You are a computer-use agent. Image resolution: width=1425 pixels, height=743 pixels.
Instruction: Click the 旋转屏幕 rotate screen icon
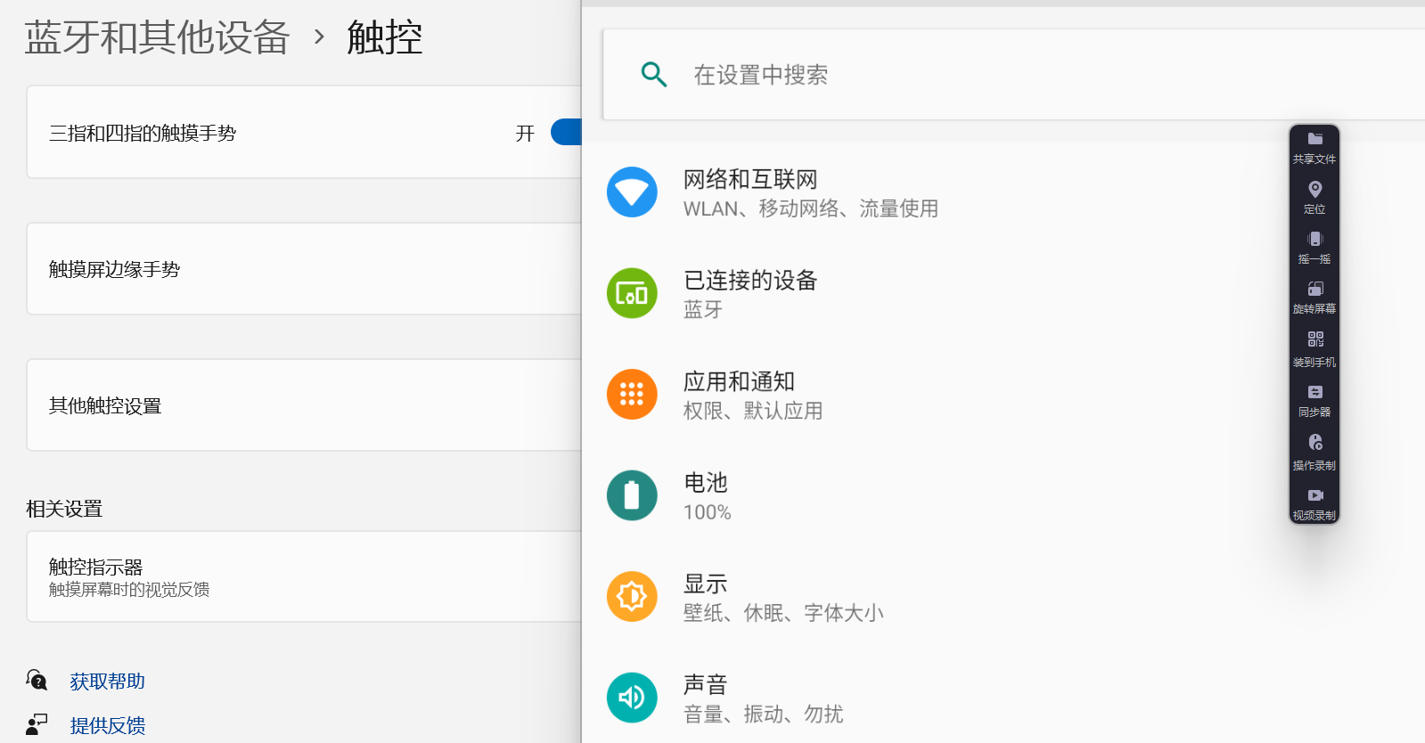point(1314,296)
